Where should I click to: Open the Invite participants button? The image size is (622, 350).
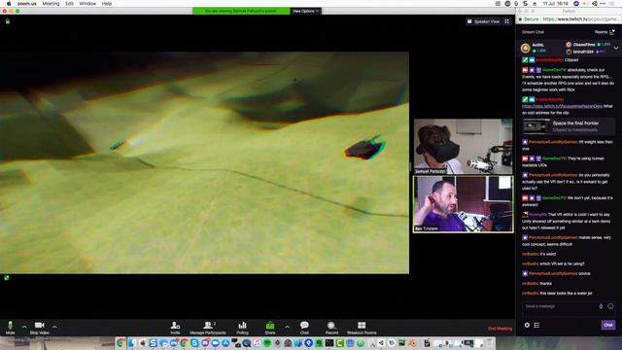click(175, 328)
